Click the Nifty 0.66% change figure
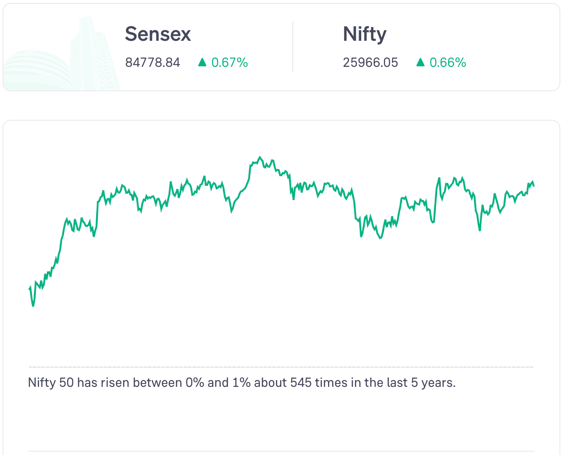The width and height of the screenshot is (562, 455). pos(448,63)
